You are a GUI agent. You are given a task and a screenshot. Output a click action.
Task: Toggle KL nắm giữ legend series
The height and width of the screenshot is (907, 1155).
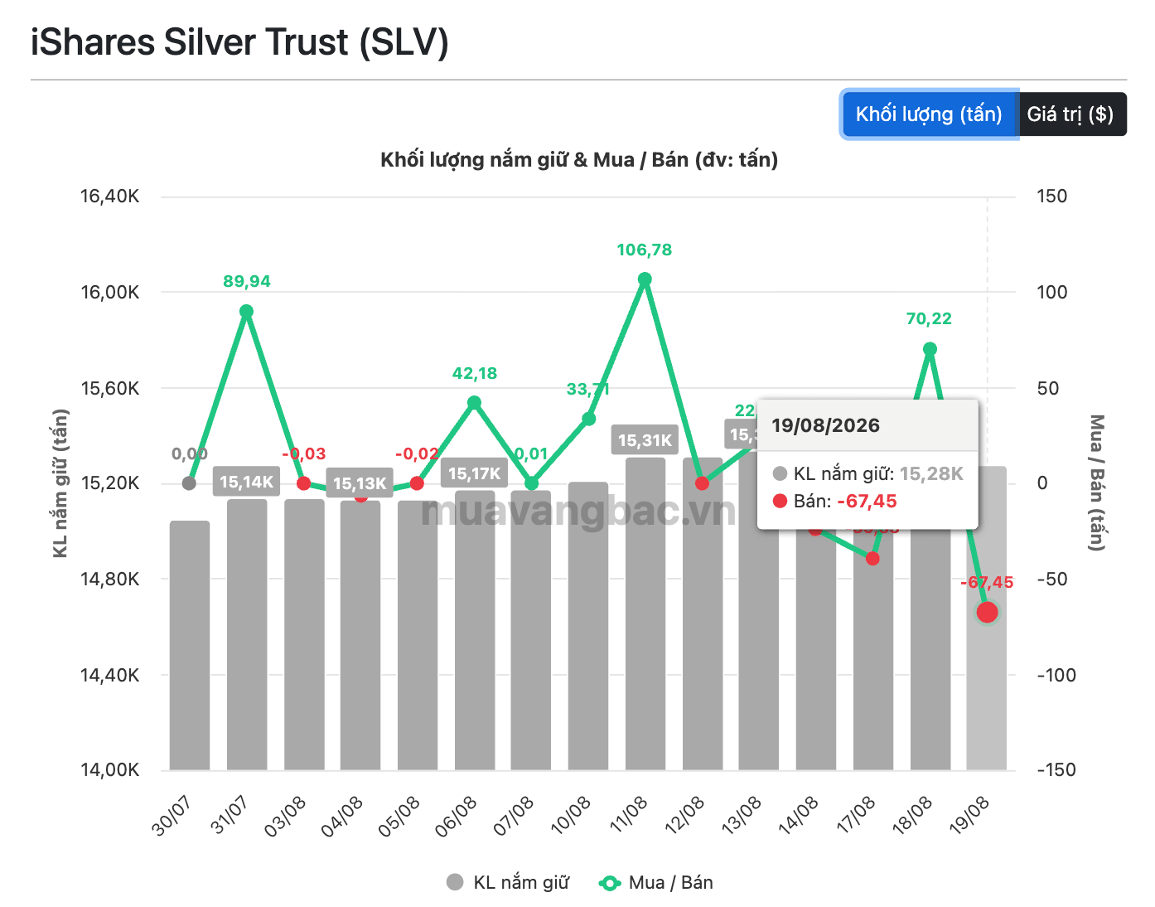(x=507, y=882)
